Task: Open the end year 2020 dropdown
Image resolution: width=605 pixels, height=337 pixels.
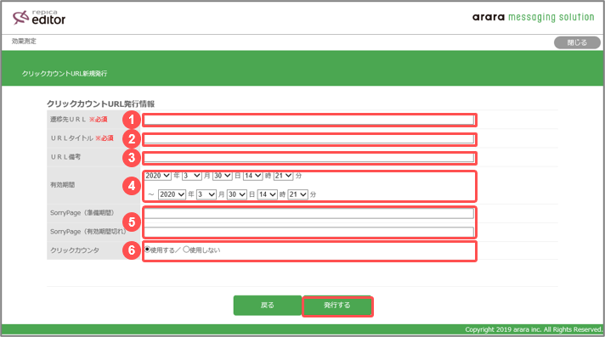Action: tap(172, 194)
